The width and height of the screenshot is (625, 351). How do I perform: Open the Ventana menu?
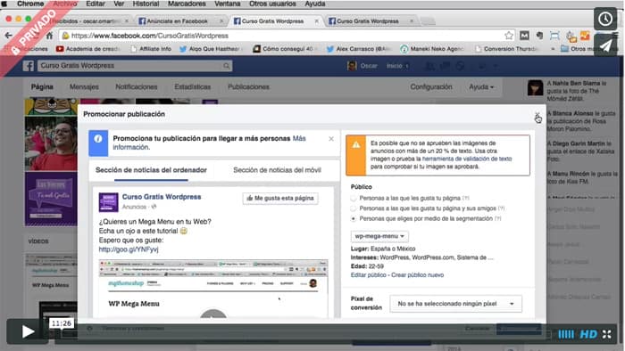click(x=227, y=4)
